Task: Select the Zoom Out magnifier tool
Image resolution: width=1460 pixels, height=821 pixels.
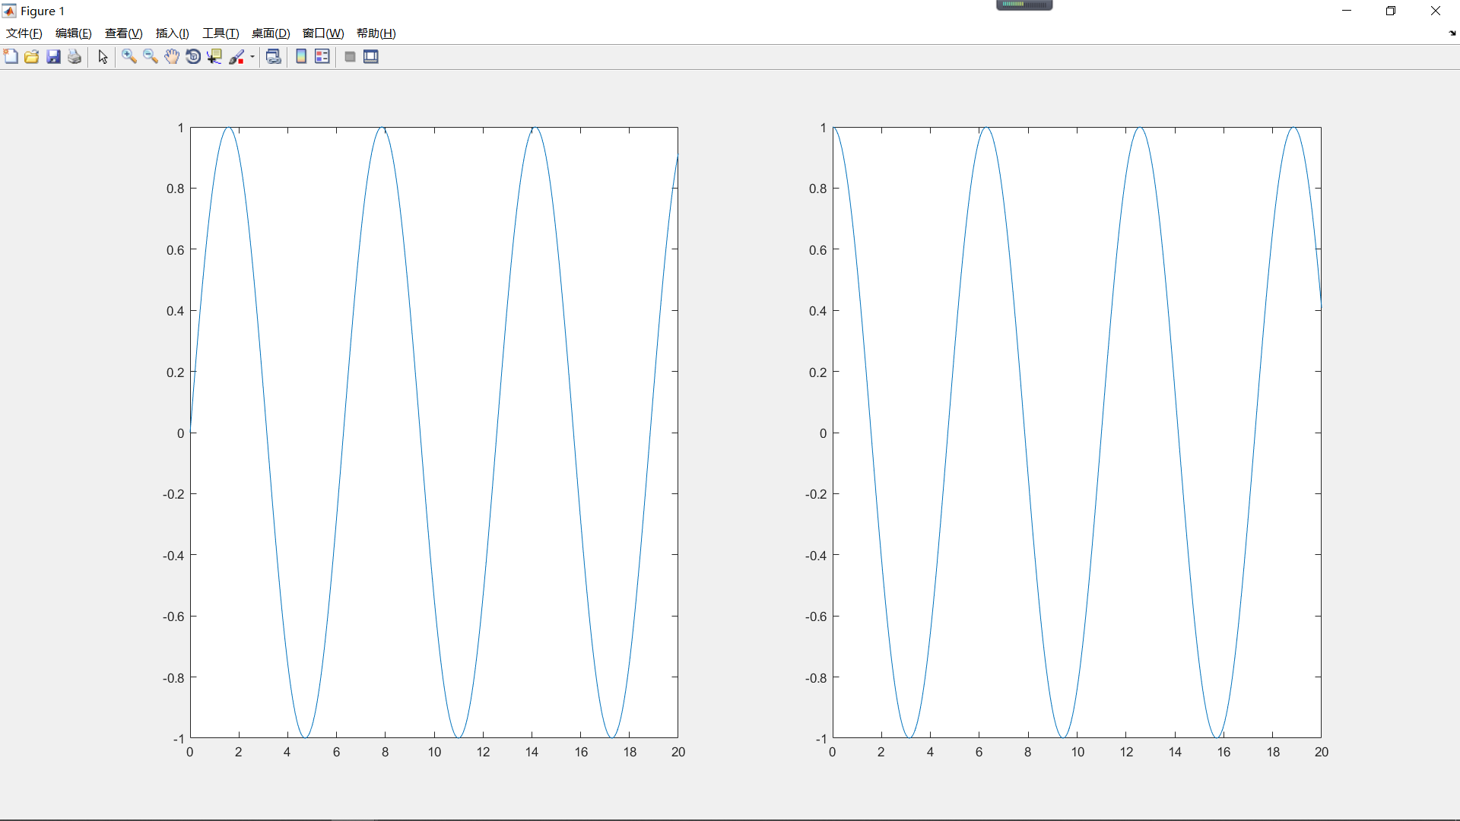Action: 151,57
